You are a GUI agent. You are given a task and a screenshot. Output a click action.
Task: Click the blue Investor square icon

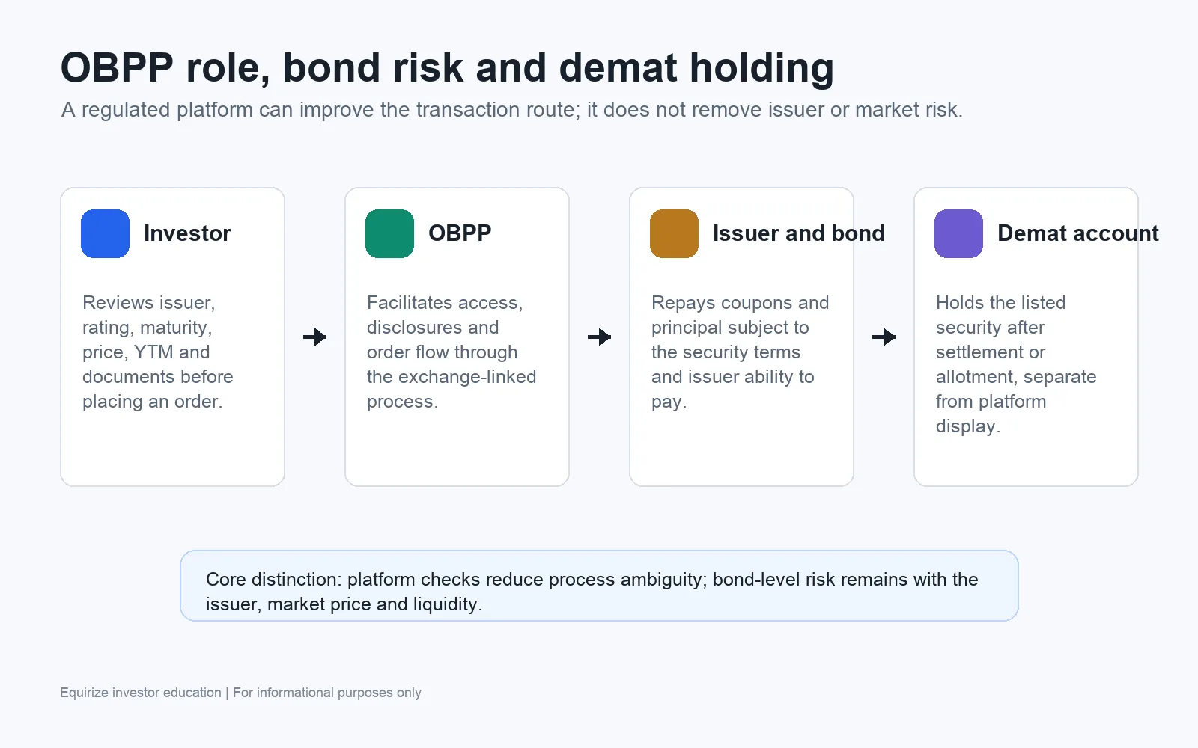click(x=105, y=233)
